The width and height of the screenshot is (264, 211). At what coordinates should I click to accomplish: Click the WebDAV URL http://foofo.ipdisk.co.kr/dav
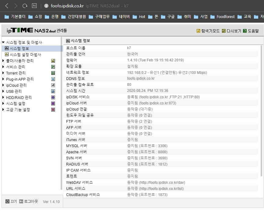[162, 183]
